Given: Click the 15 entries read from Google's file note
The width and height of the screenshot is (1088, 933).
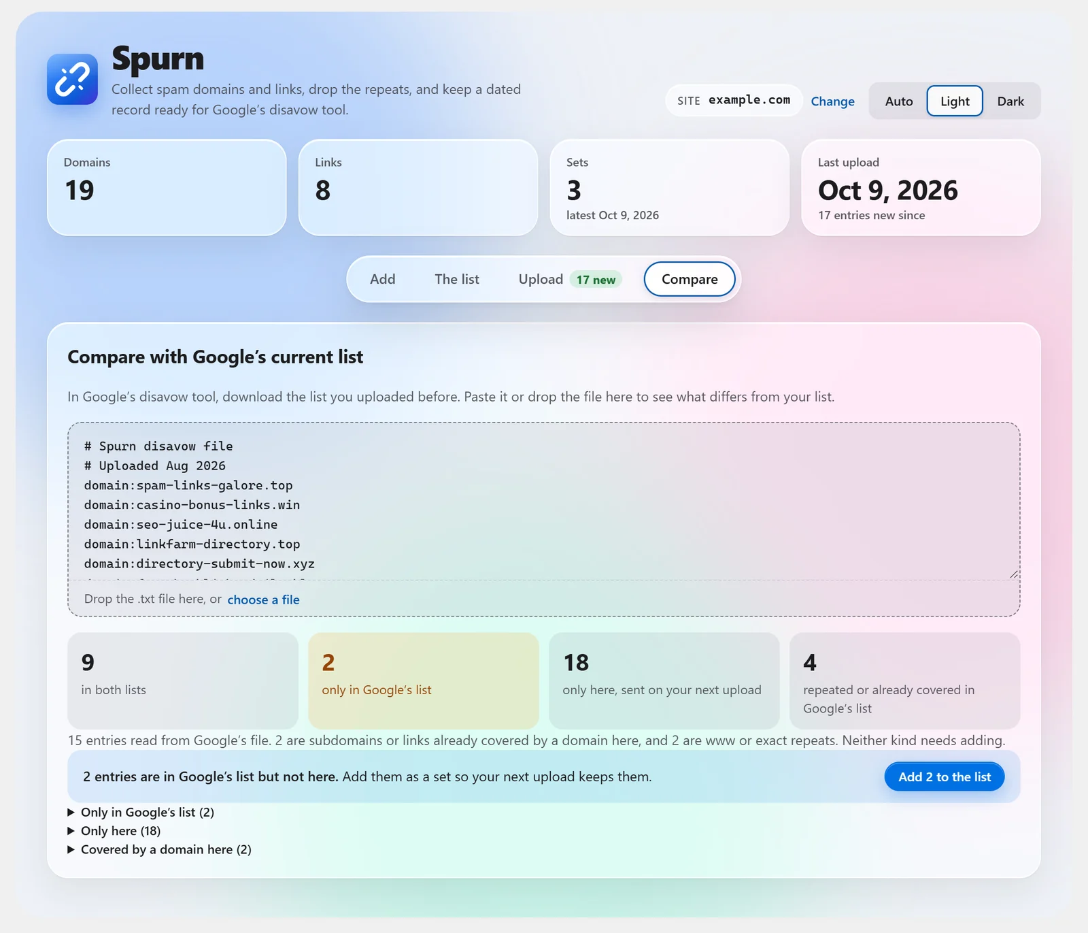Looking at the screenshot, I should coord(537,740).
